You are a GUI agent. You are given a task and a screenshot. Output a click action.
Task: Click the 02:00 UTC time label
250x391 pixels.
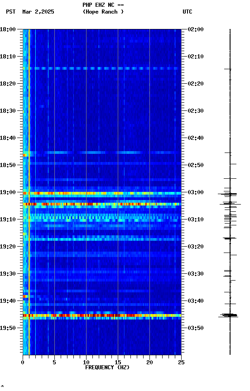tap(196, 29)
